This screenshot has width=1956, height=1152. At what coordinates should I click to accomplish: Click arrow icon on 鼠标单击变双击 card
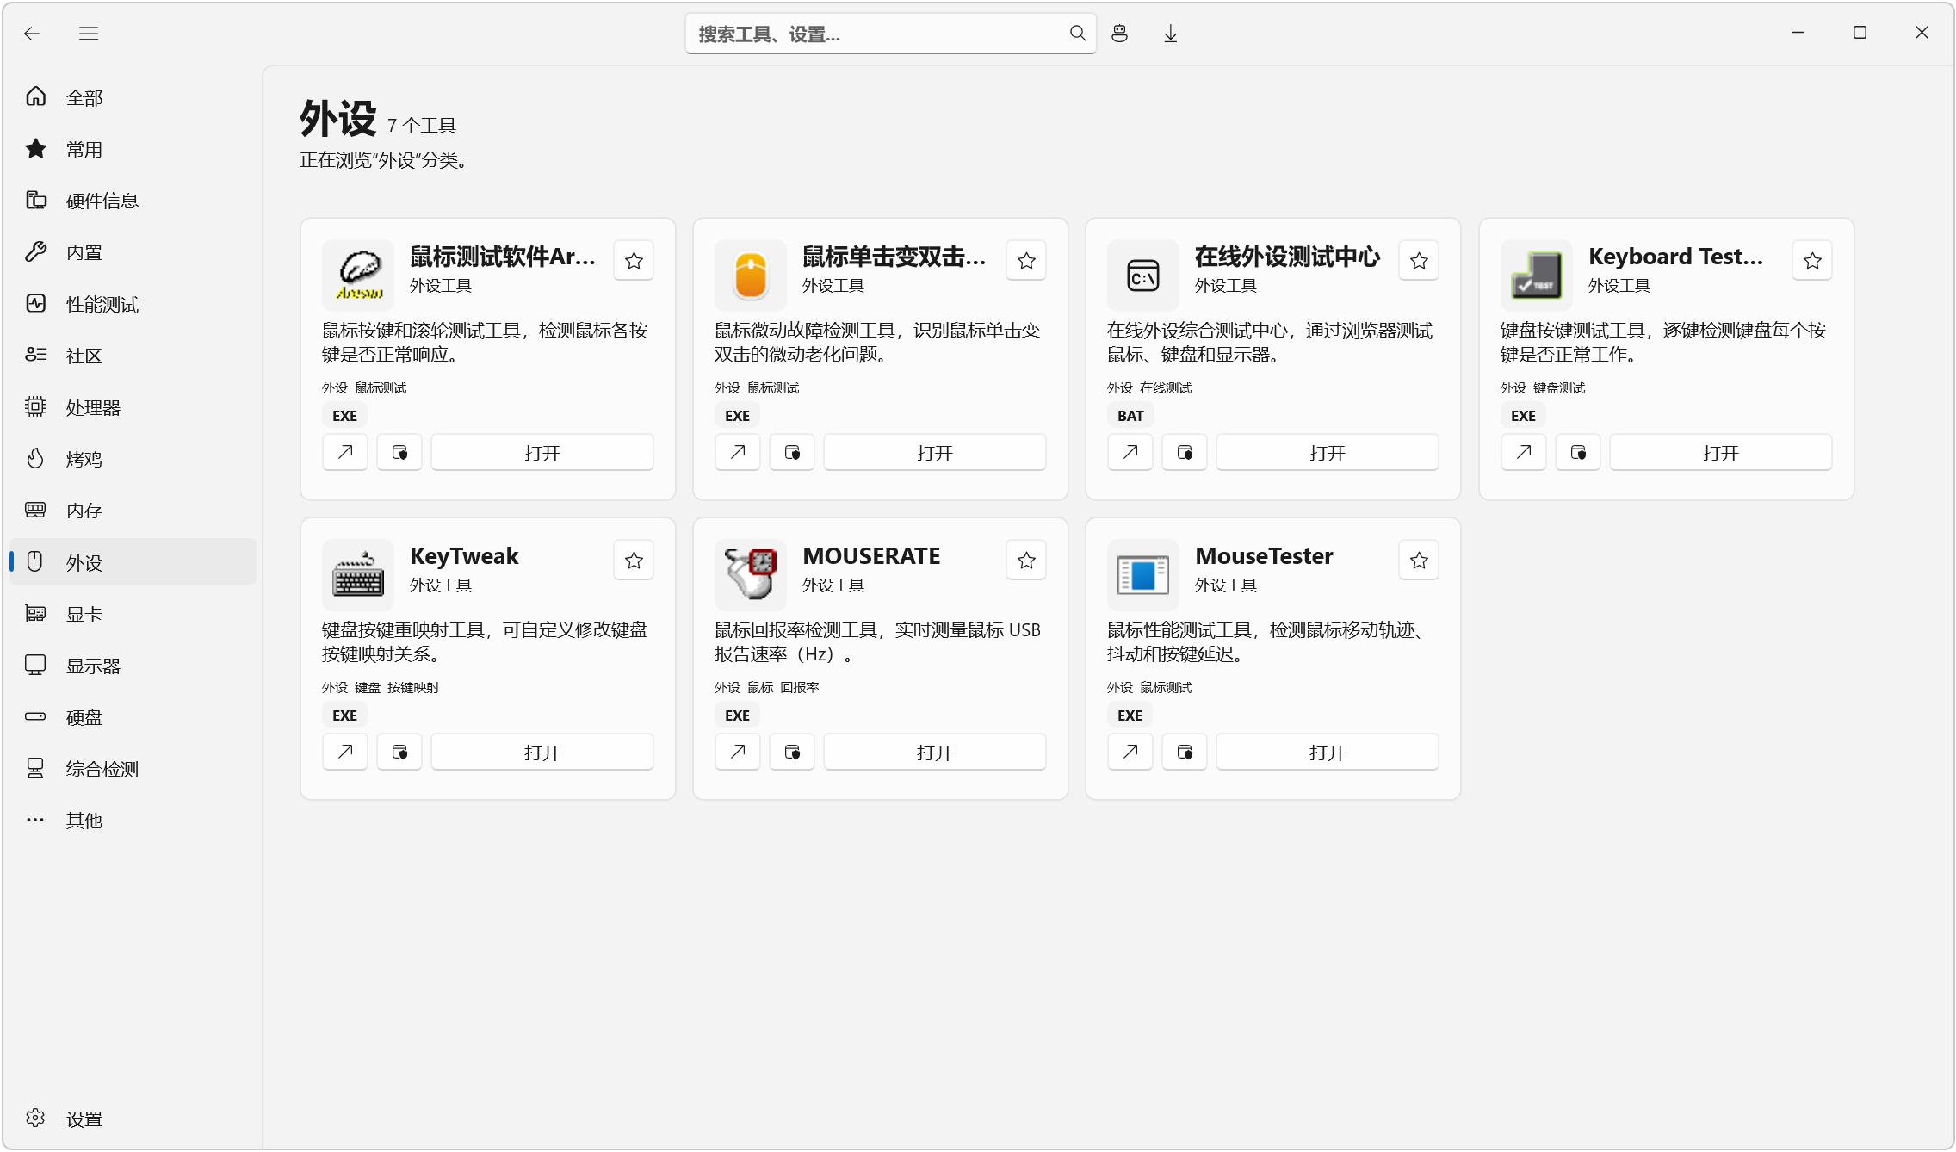[x=738, y=453]
